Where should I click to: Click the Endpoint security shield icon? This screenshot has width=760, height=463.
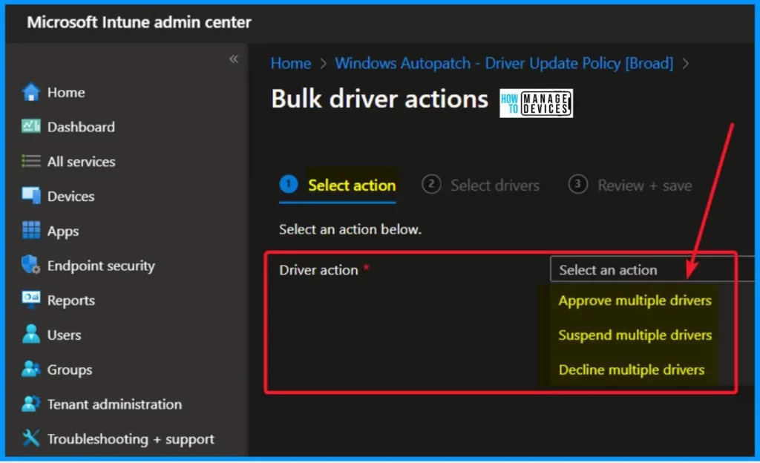[31, 265]
